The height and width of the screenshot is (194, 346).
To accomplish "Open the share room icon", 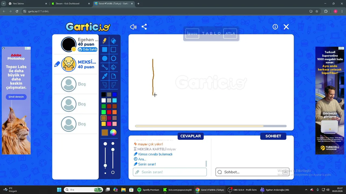I will [144, 27].
